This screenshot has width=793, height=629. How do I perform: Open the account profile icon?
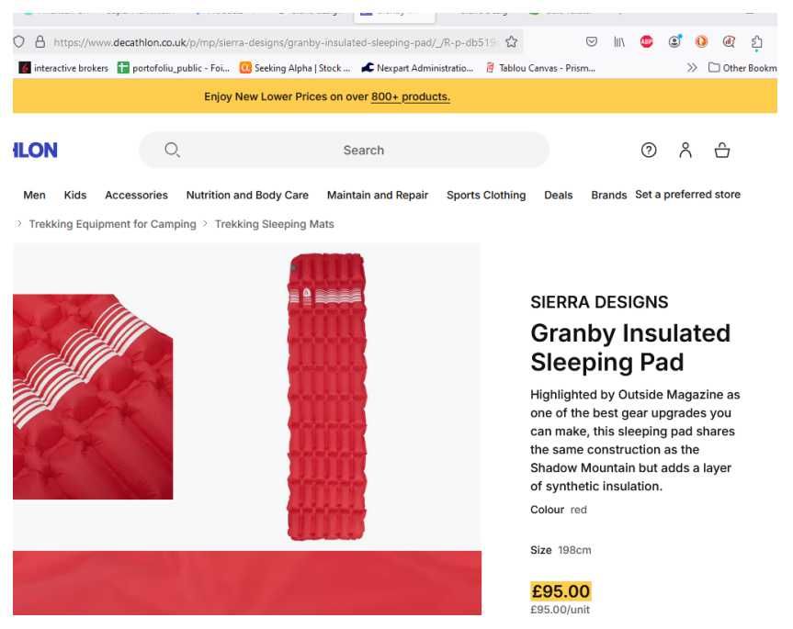[685, 151]
